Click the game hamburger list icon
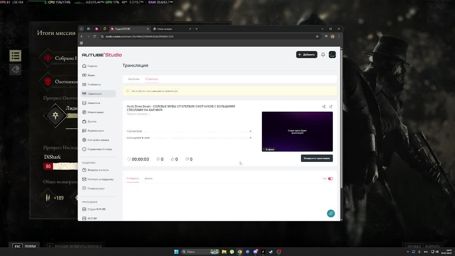This screenshot has width=455, height=256. [x=15, y=55]
